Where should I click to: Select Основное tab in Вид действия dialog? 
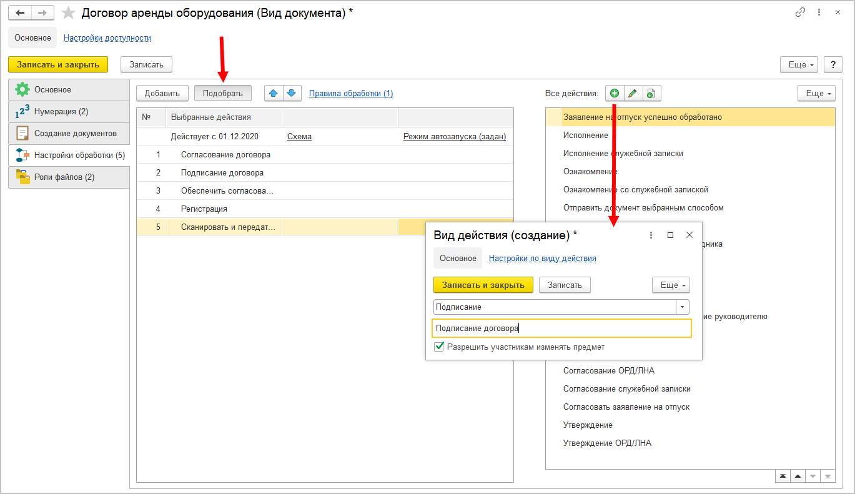tap(458, 258)
